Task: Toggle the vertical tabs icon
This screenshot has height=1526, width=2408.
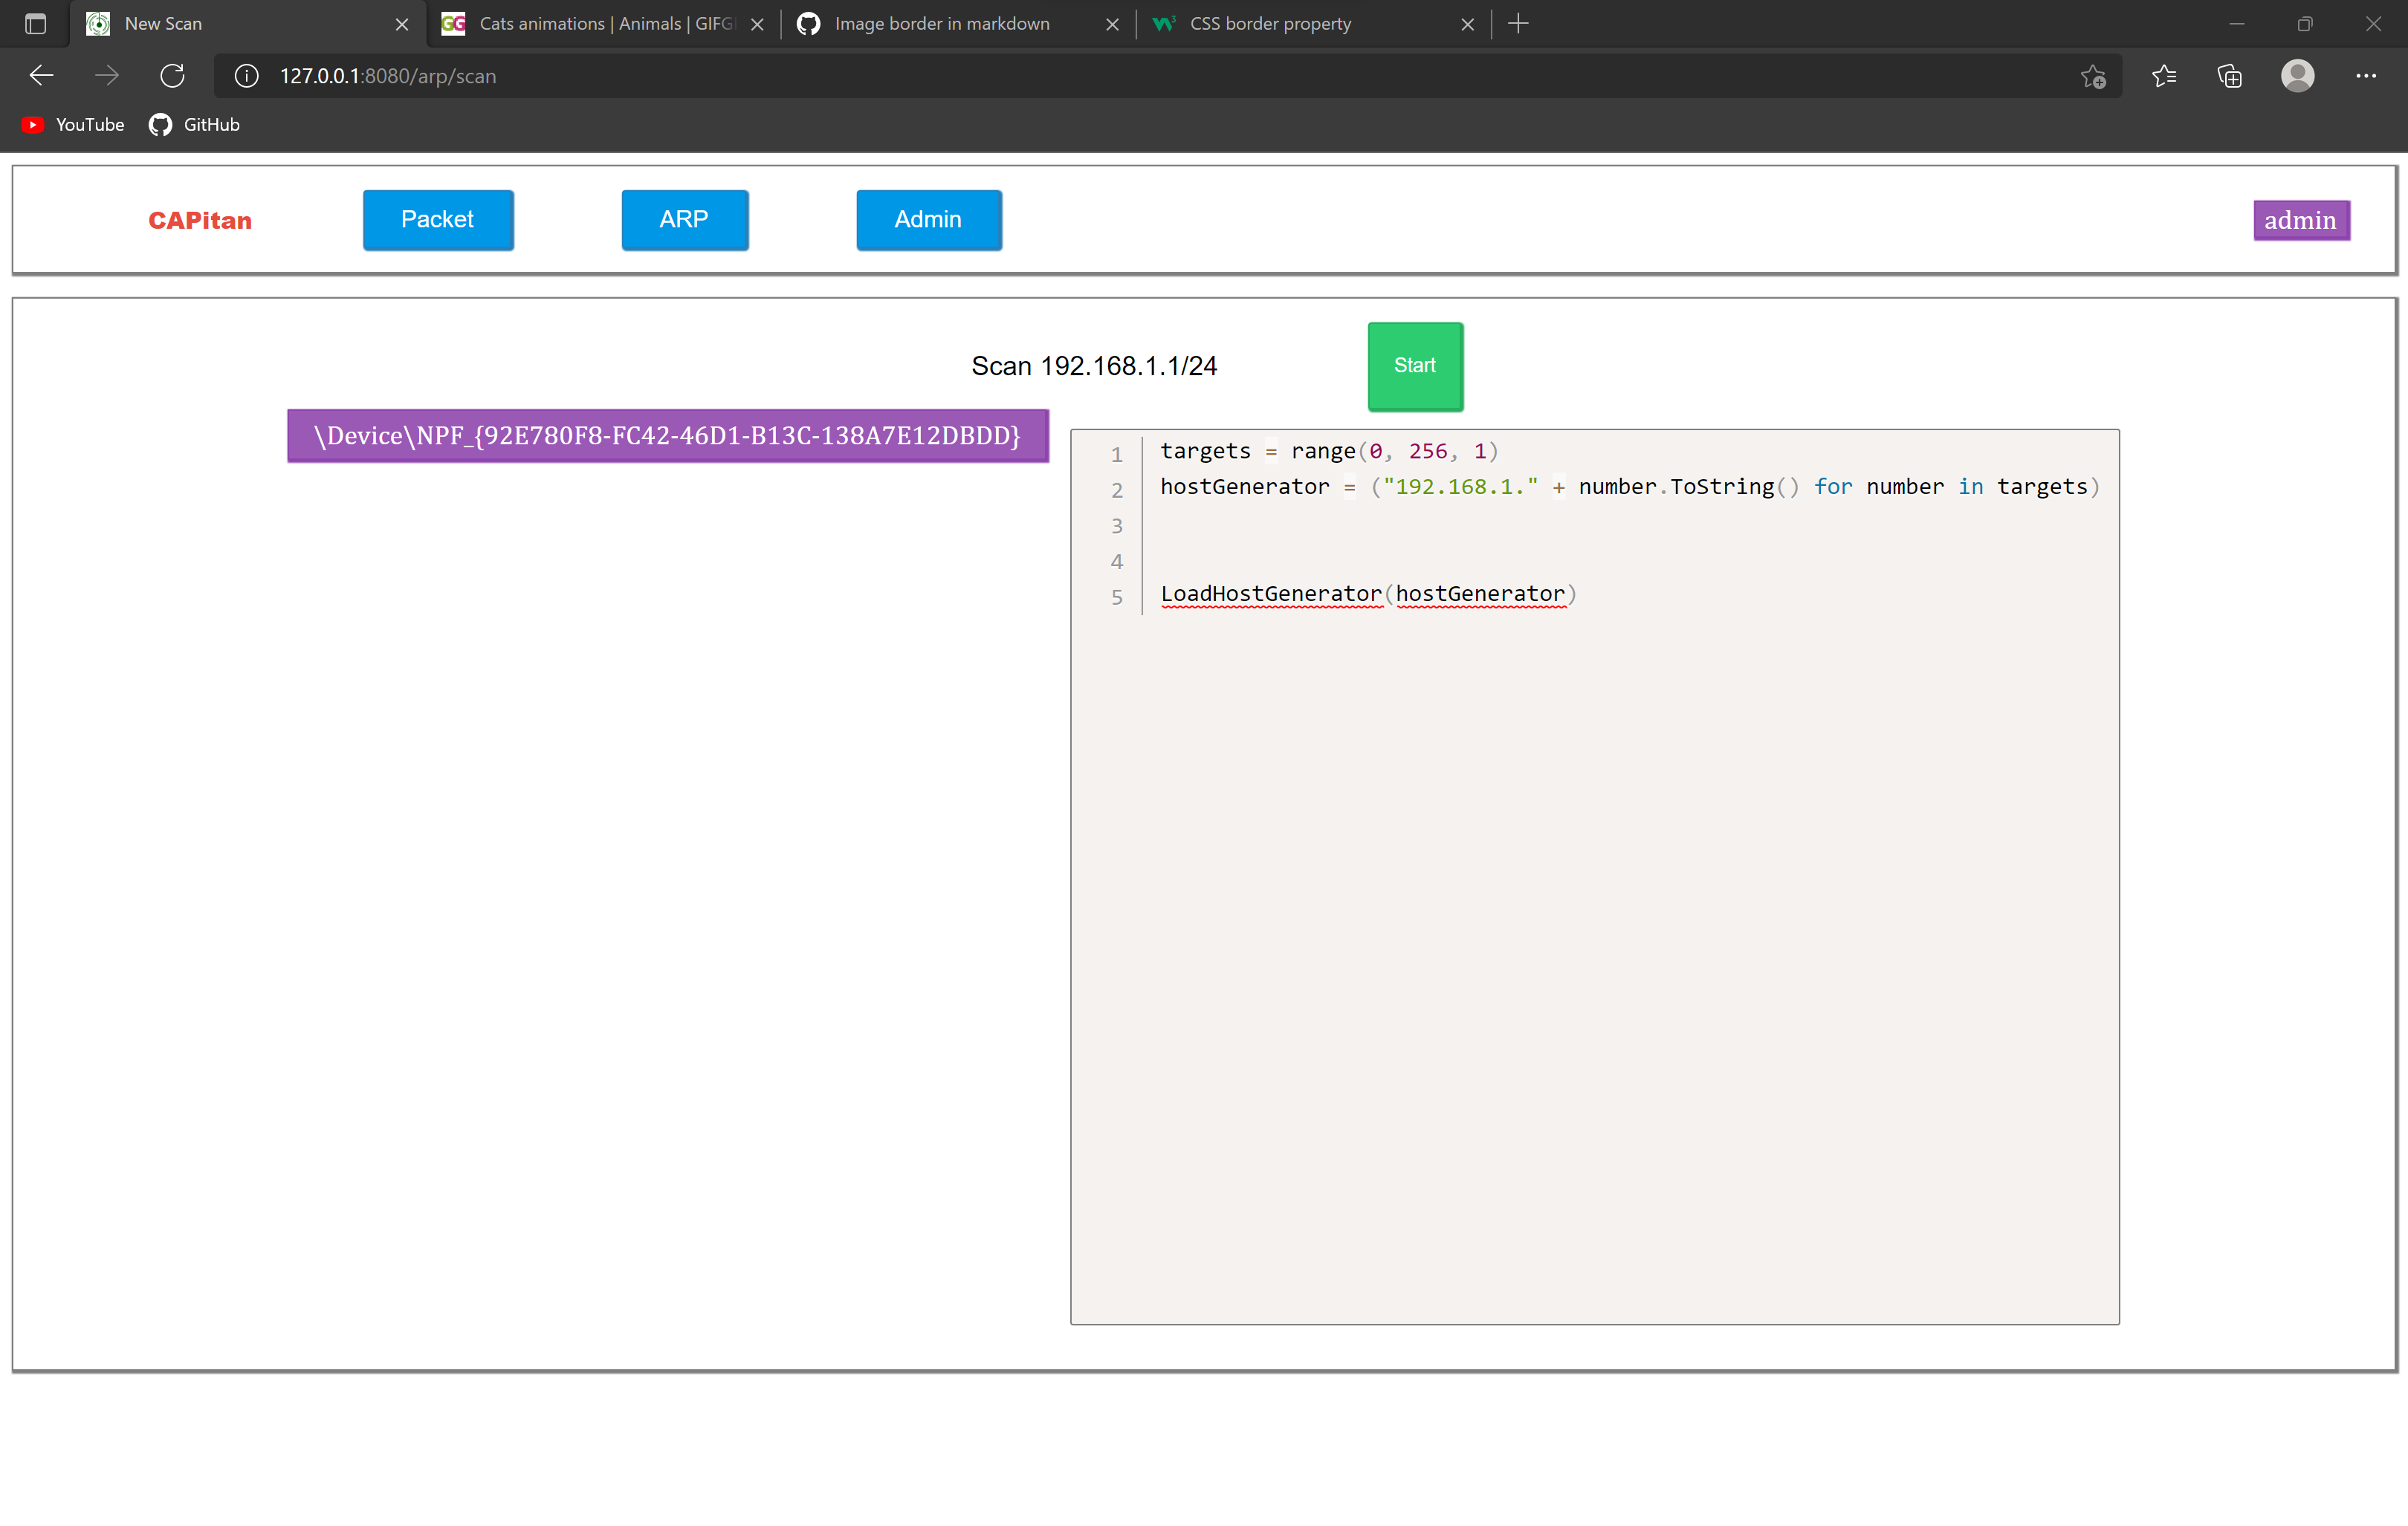Action: pos(35,24)
